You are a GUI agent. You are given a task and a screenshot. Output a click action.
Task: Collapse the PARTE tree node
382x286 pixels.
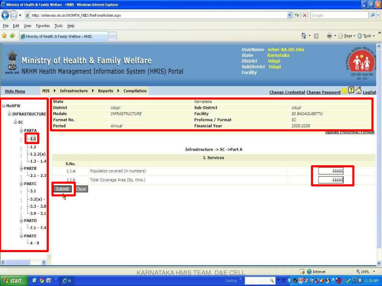pyautogui.click(x=21, y=236)
